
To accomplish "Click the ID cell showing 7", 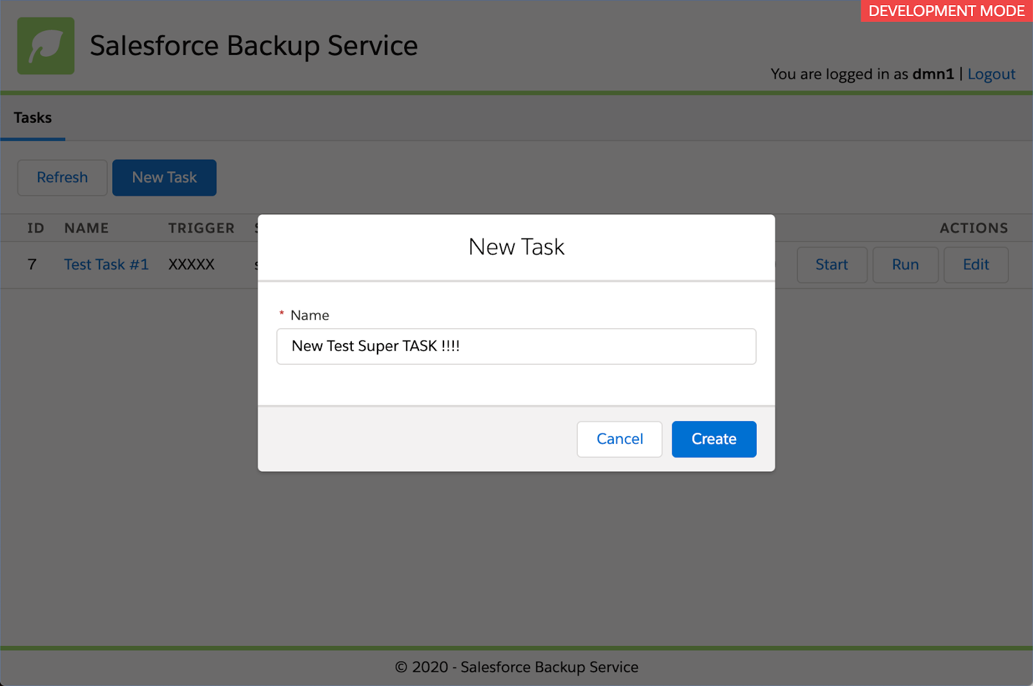I will tap(32, 265).
